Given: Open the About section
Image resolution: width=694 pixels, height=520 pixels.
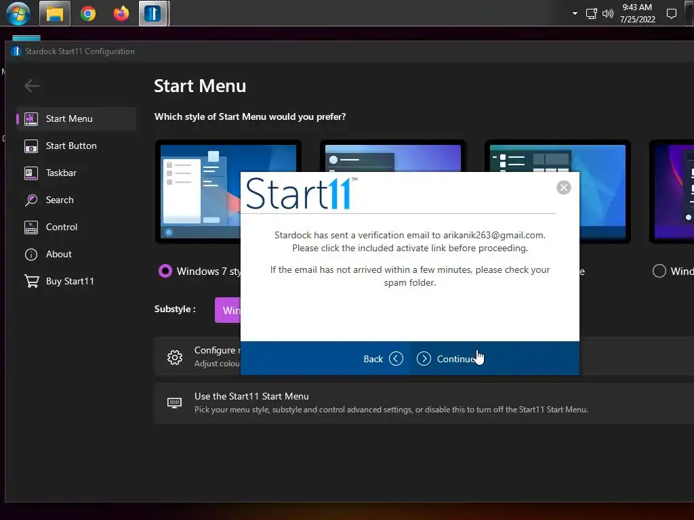Looking at the screenshot, I should point(76,255).
